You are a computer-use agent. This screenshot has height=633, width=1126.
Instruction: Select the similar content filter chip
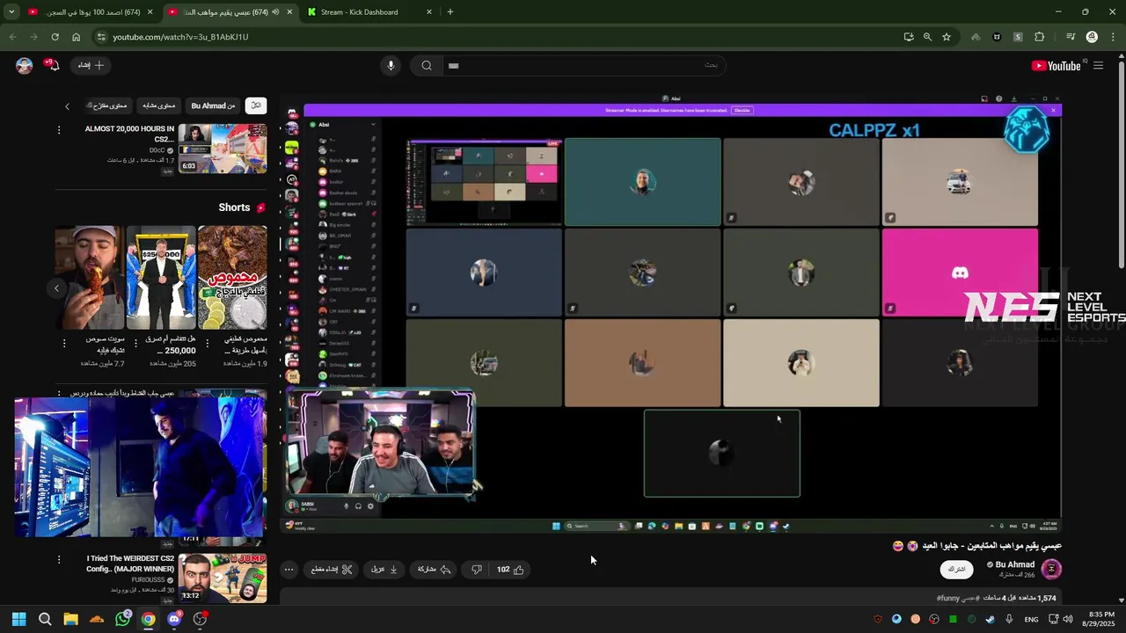(159, 105)
